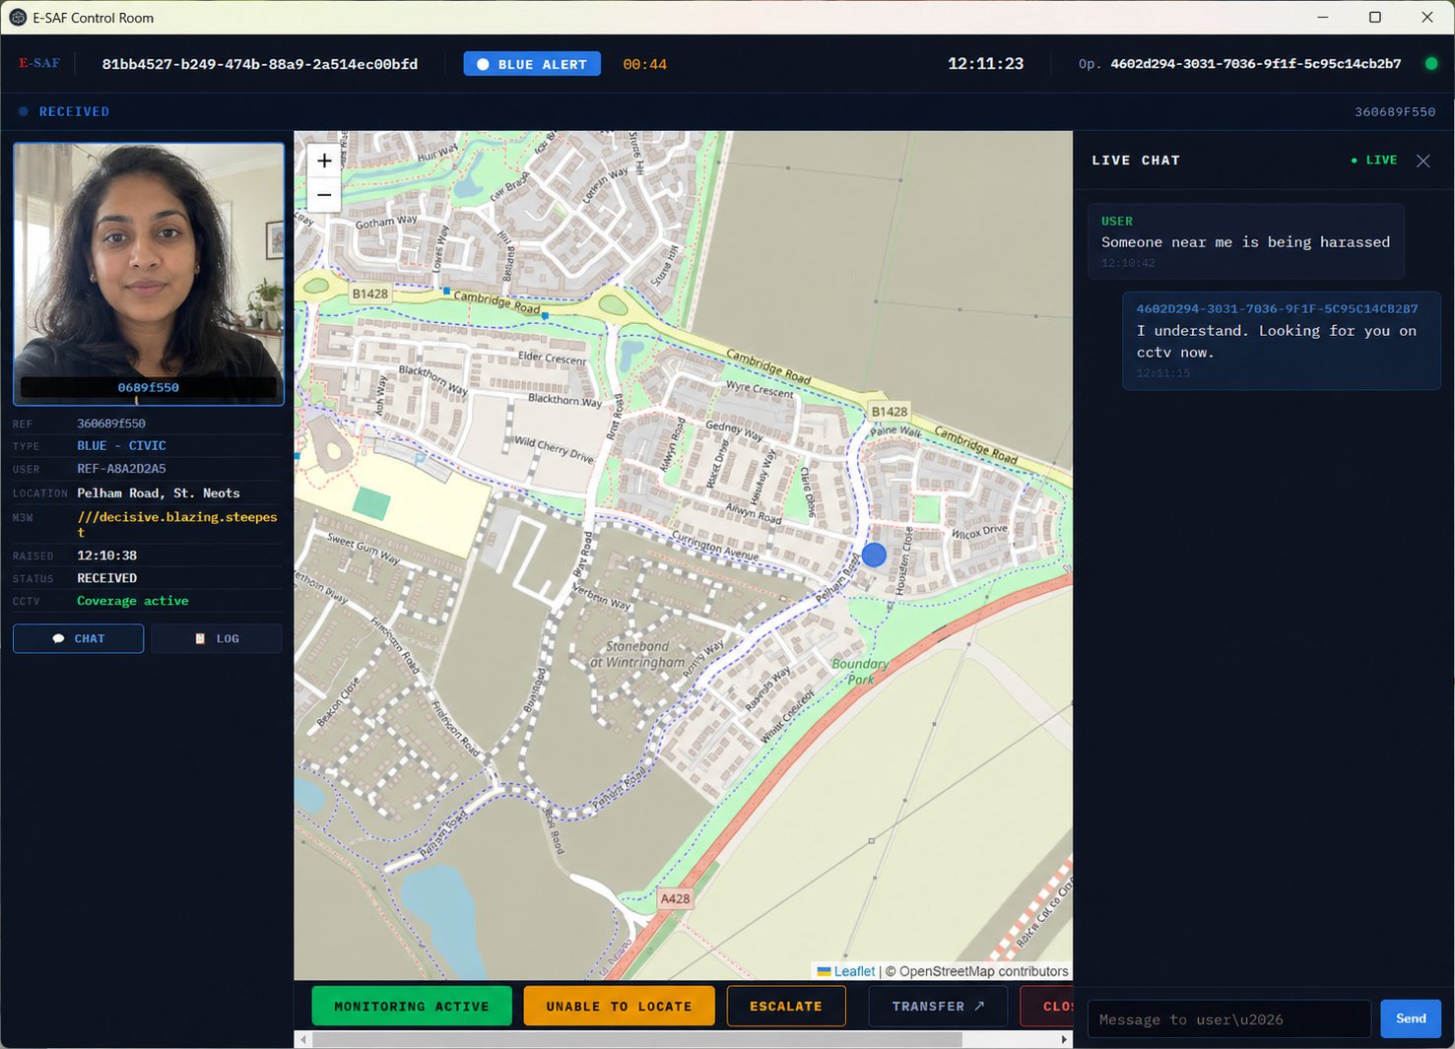
Task: Click the green operator status dot
Action: [1432, 63]
